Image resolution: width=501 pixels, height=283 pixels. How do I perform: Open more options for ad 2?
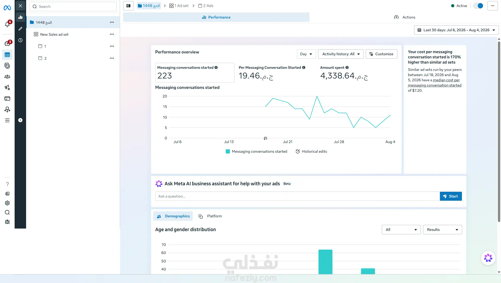[112, 58]
